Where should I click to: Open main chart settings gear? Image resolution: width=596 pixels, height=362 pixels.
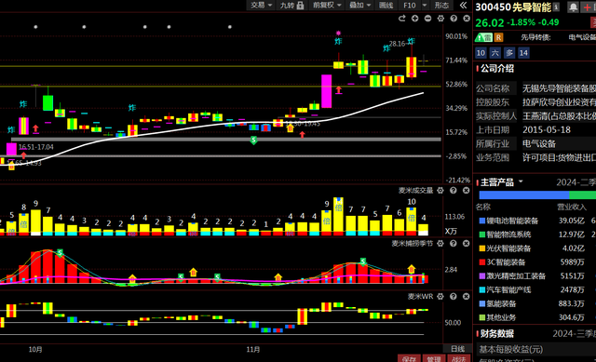[440, 19]
